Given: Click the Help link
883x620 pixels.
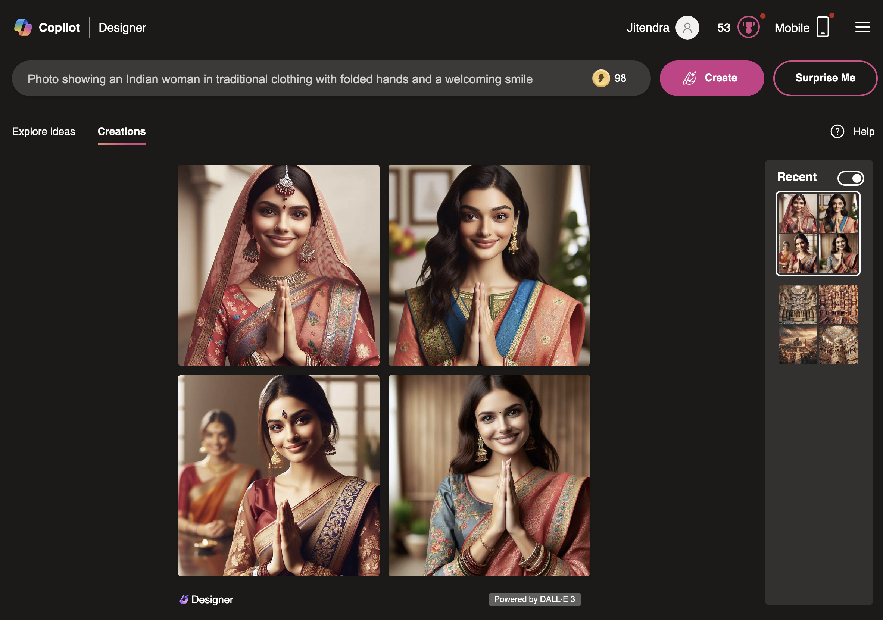Looking at the screenshot, I should [x=864, y=131].
